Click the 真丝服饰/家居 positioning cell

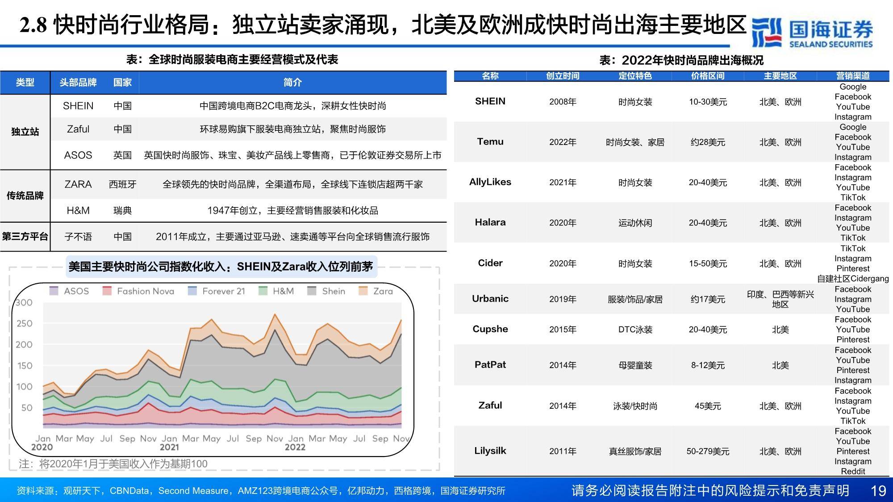coord(635,452)
